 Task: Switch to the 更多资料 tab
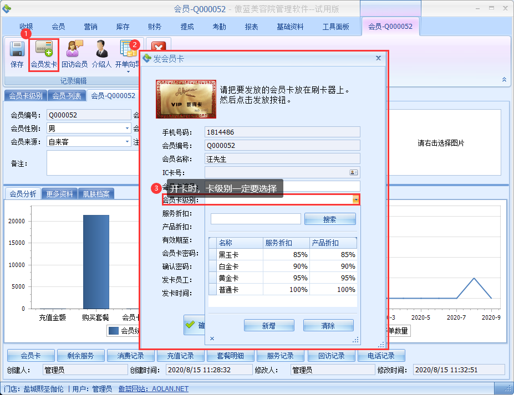(59, 194)
